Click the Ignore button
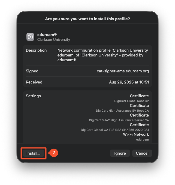 click(120, 153)
